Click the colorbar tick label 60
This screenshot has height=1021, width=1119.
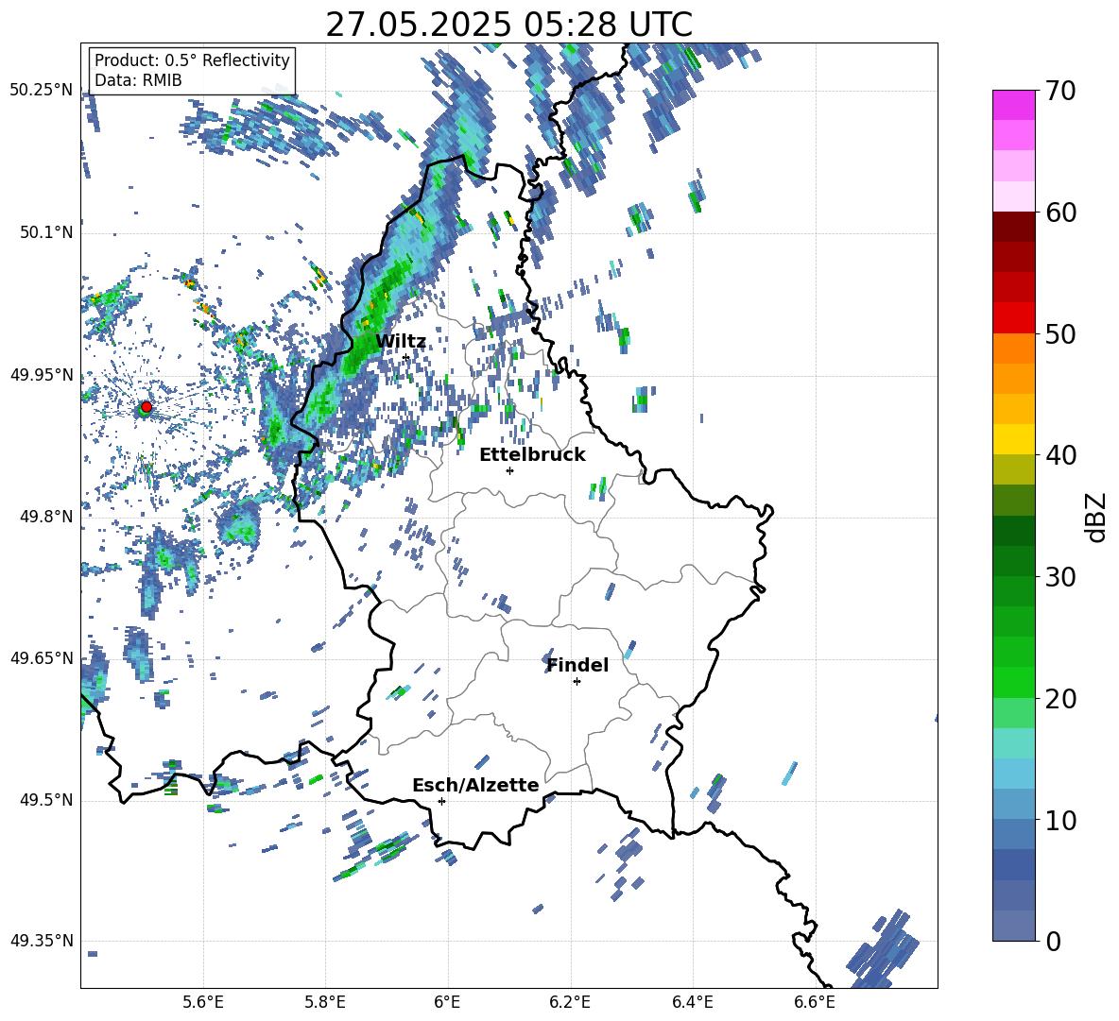(x=1059, y=213)
